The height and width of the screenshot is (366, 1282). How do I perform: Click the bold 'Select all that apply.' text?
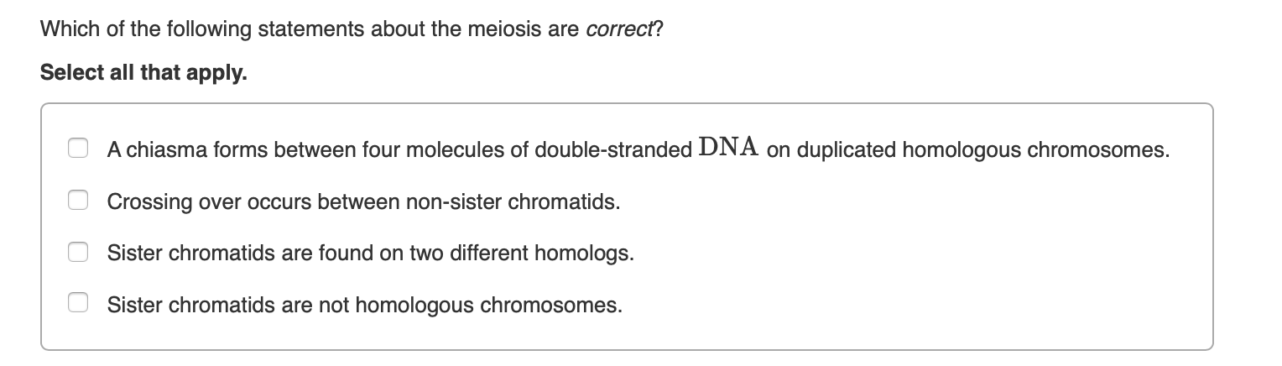(x=143, y=73)
